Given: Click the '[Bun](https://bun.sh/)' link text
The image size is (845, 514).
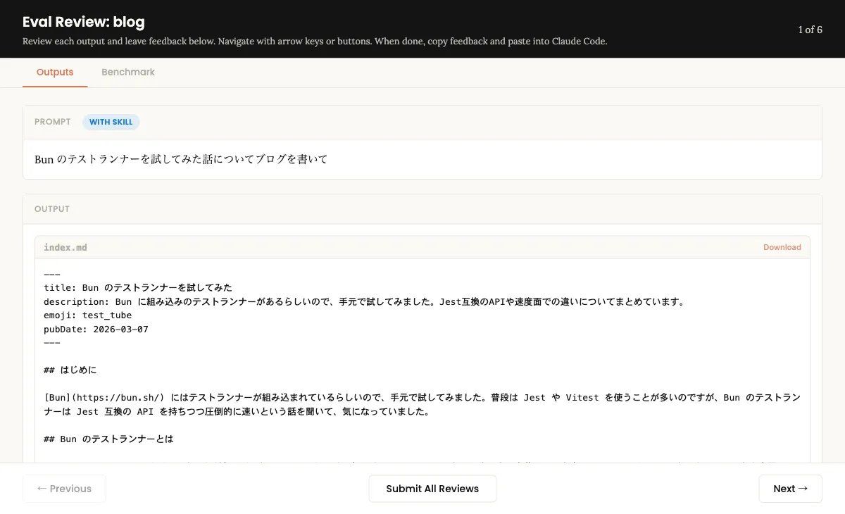Looking at the screenshot, I should 104,397.
